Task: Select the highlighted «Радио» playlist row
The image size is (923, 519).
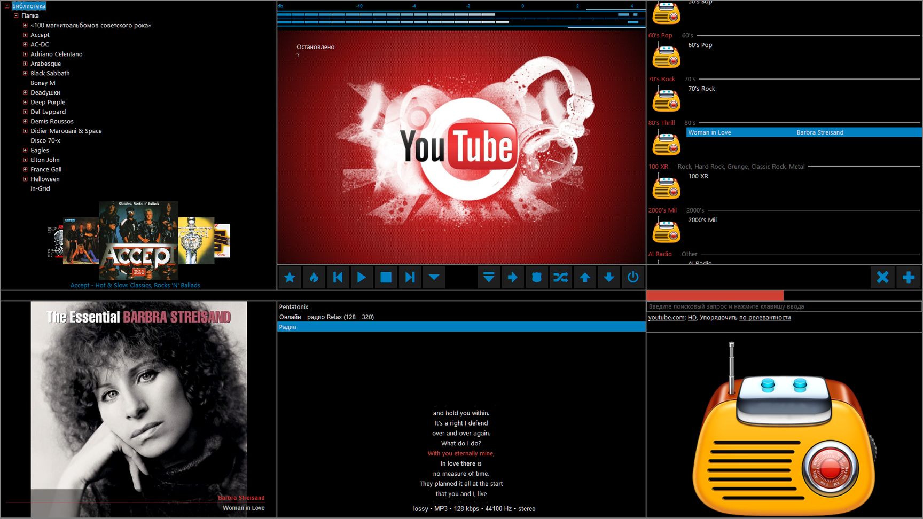Action: (461, 327)
